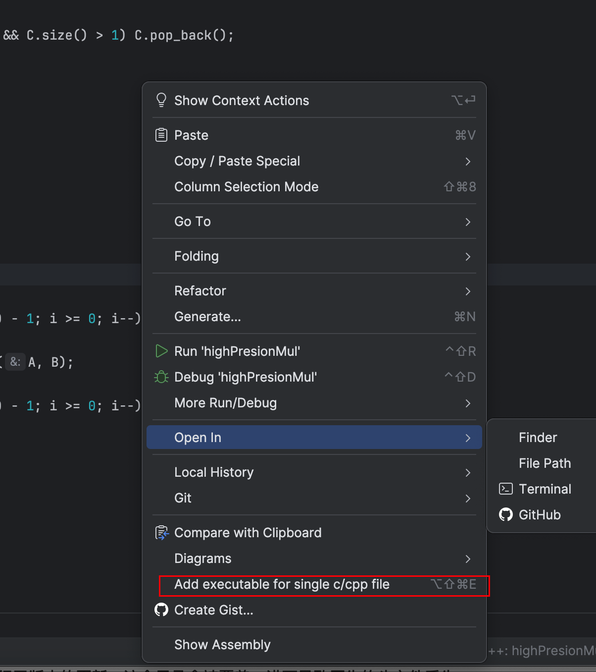Click the lightbulb Show Context Actions icon
The image size is (596, 672).
coord(161,100)
